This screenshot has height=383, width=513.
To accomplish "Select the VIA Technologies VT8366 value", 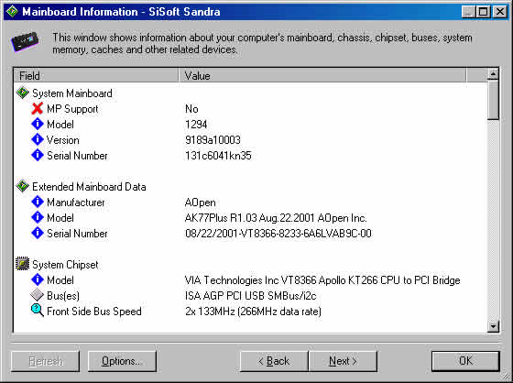I will [322, 280].
